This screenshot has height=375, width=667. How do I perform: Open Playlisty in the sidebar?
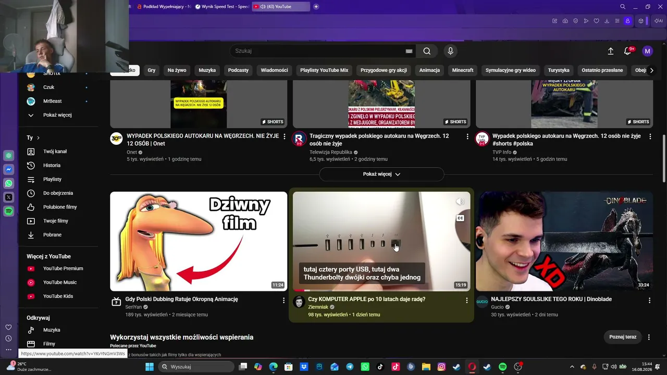(x=52, y=179)
